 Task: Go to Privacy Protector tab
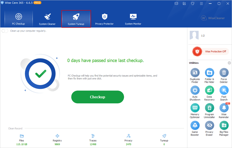click(x=104, y=19)
